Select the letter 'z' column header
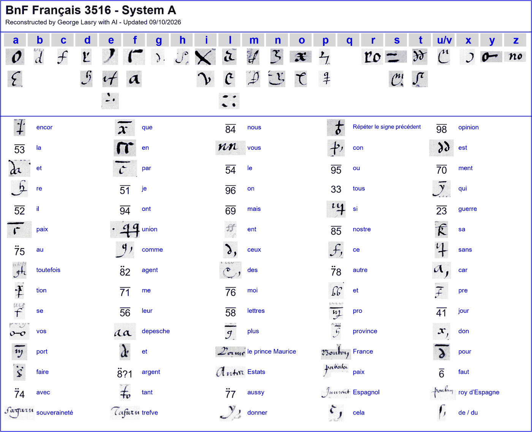532x432 pixels. (516, 40)
